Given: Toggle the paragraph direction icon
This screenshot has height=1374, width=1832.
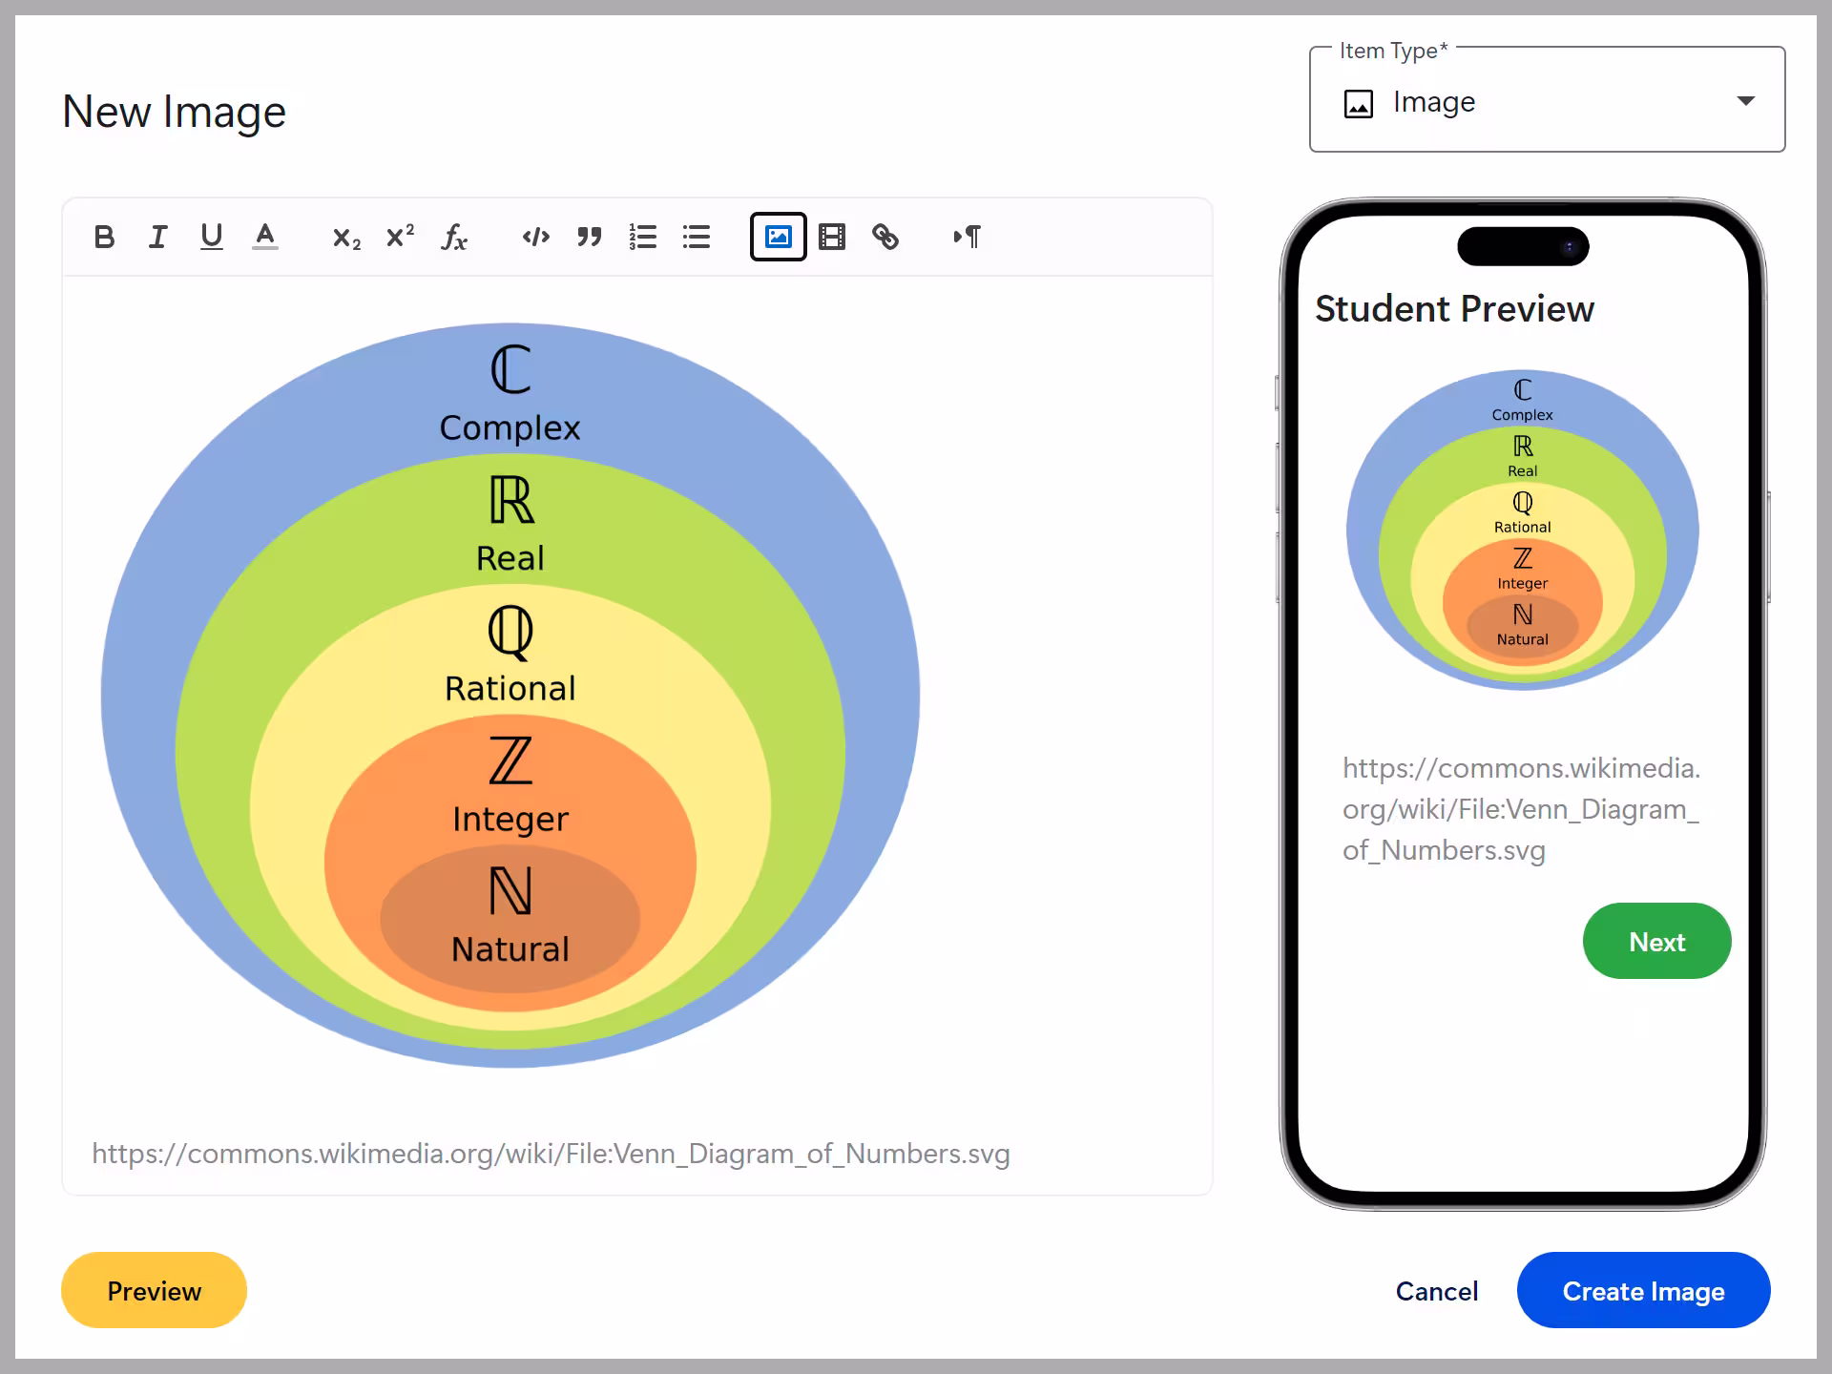Looking at the screenshot, I should pos(967,237).
